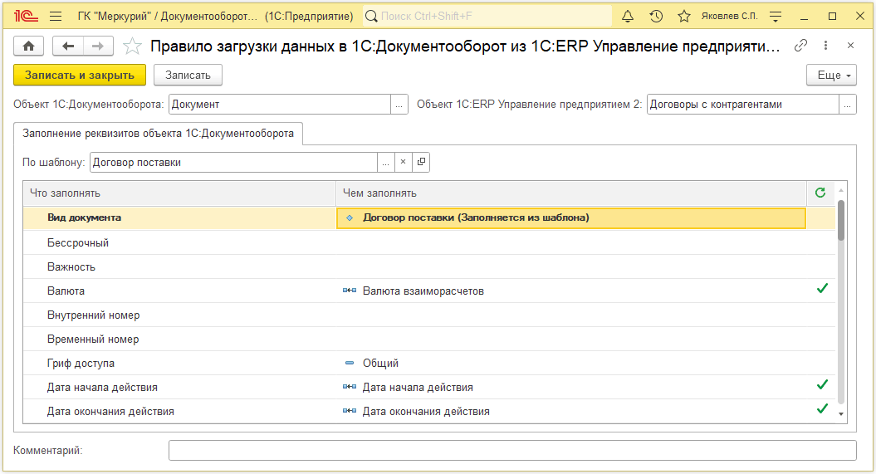876x474 pixels.
Task: Click Договор поставки (Заполняется из шаблона) cell
Action: (571, 217)
